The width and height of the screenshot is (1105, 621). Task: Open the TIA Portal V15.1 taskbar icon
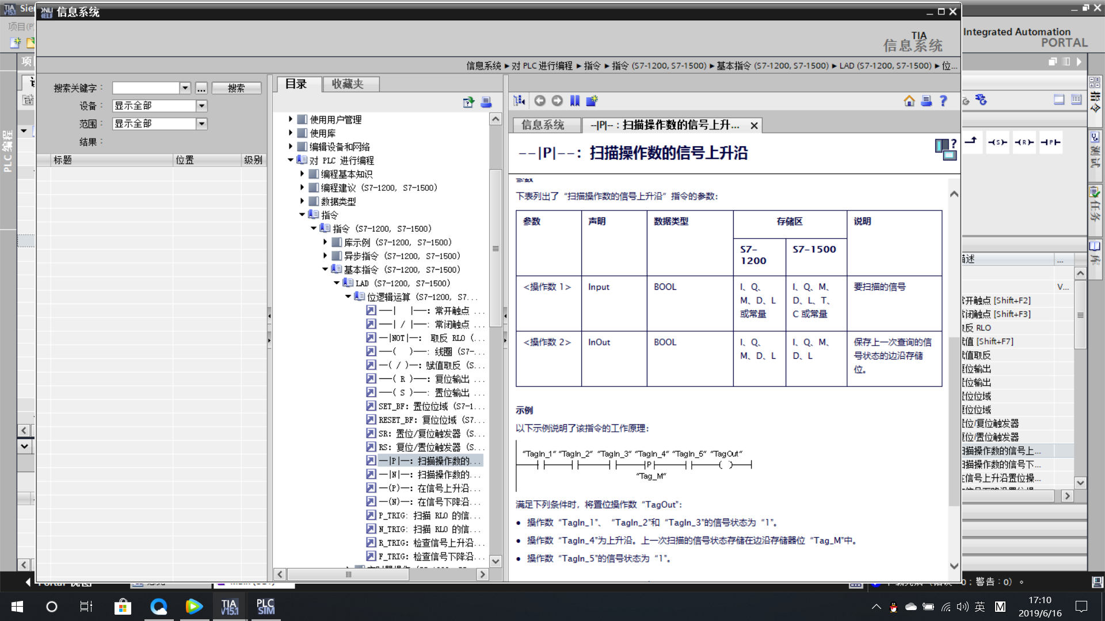point(229,607)
